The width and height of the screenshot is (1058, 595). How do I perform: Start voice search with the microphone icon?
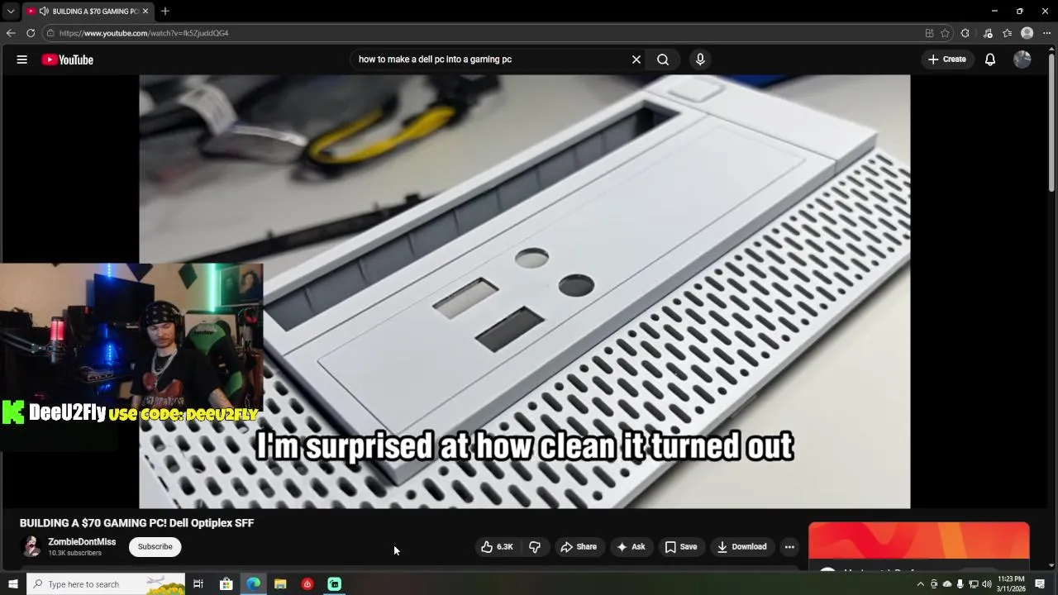click(x=700, y=59)
